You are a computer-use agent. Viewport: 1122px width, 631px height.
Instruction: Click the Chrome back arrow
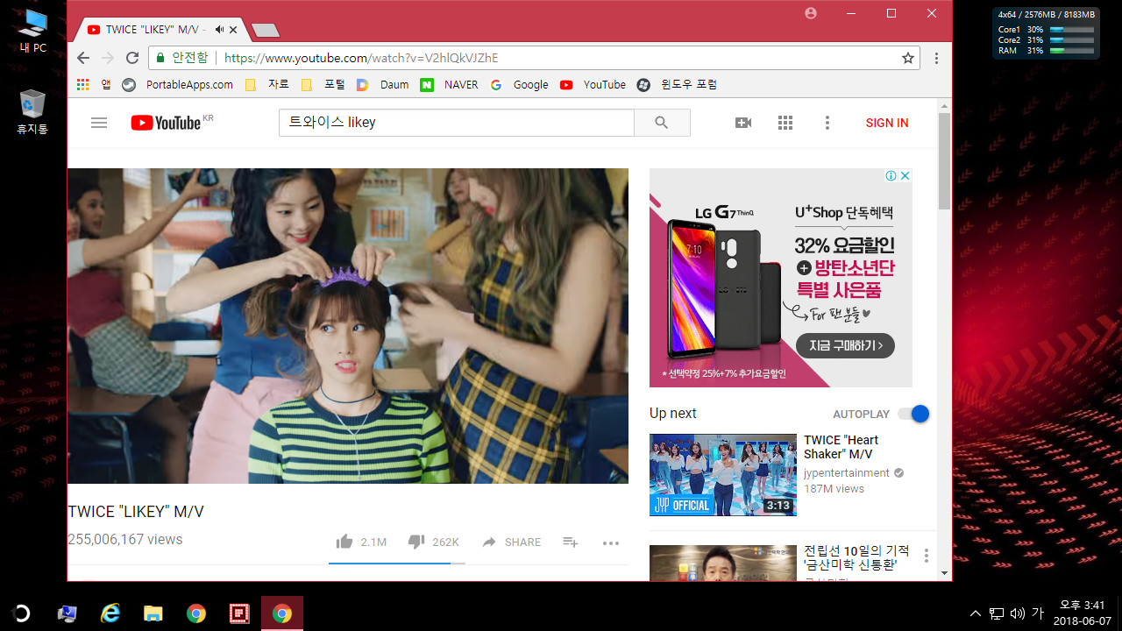pos(83,58)
